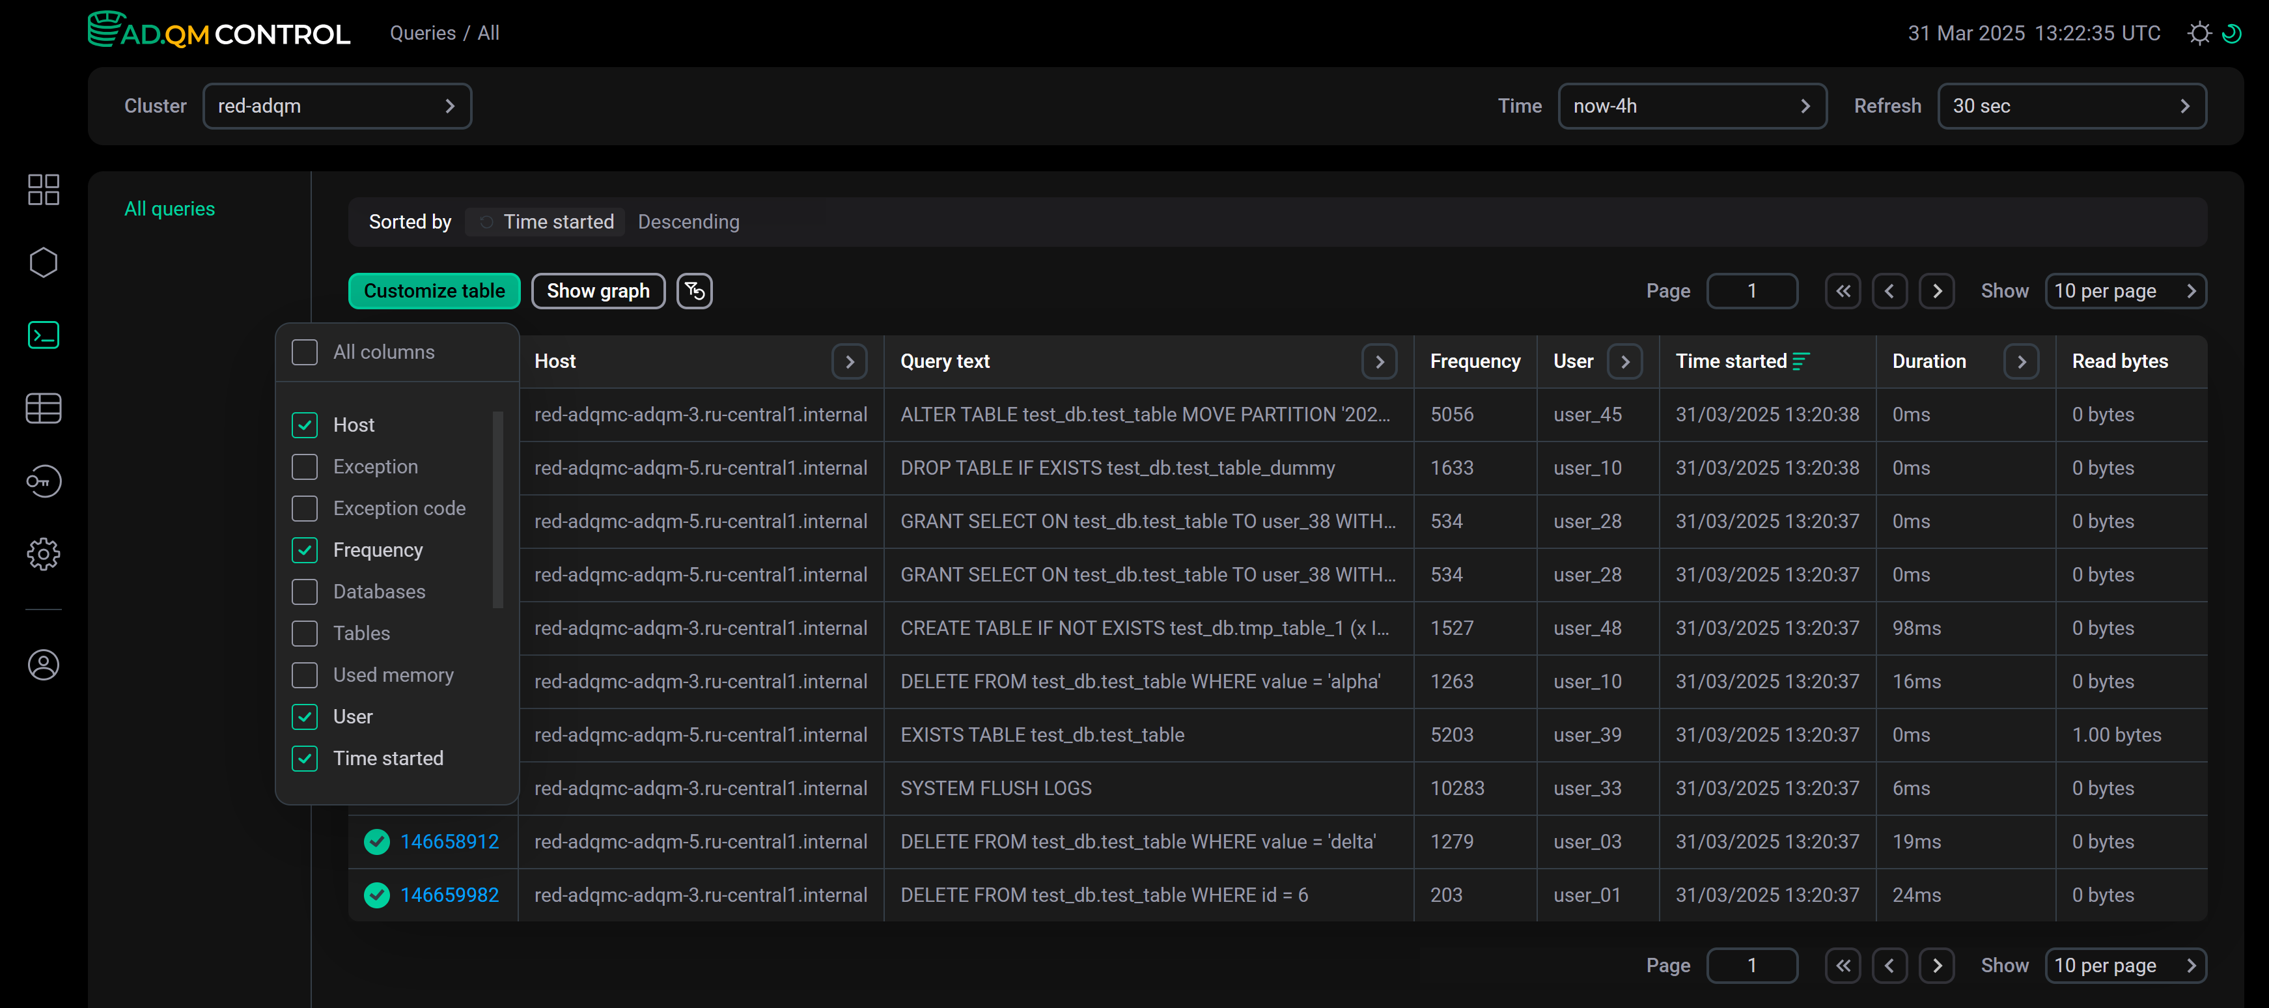The height and width of the screenshot is (1008, 2269).
Task: Enable the Databases column checkbox
Action: point(304,591)
